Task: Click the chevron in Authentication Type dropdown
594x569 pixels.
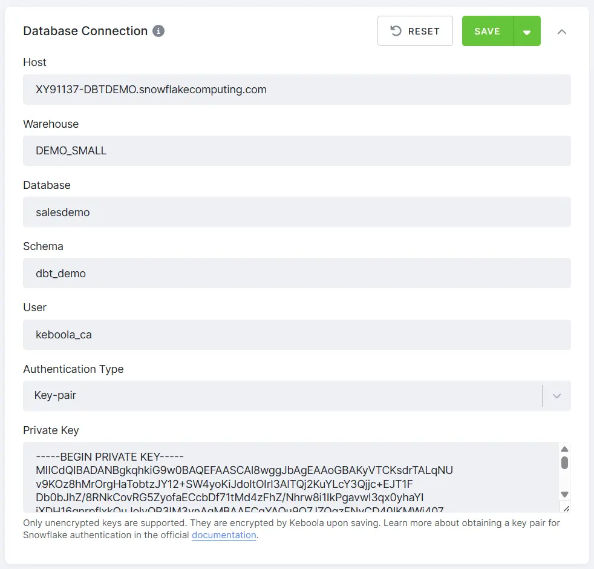Action: (x=557, y=396)
